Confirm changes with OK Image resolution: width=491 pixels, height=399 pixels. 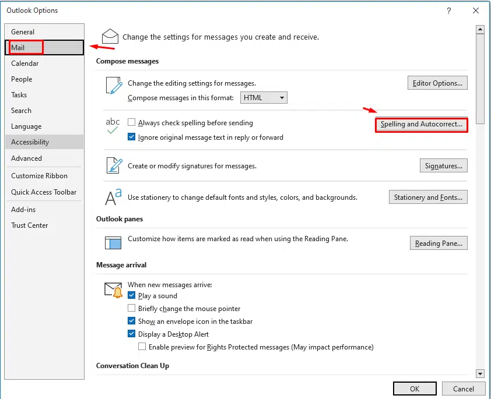[415, 389]
